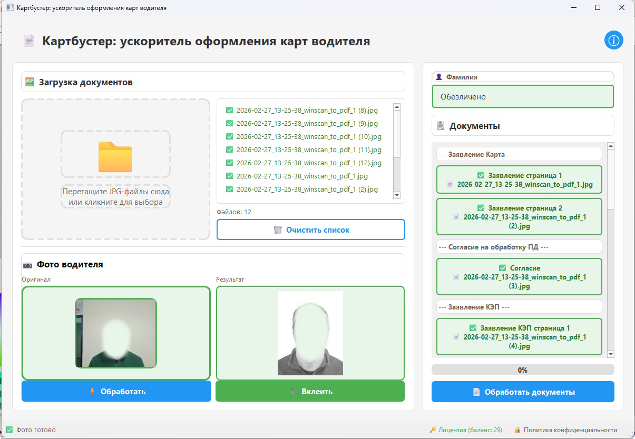Click the 0% progress bar
This screenshot has height=439, width=635.
[523, 370]
